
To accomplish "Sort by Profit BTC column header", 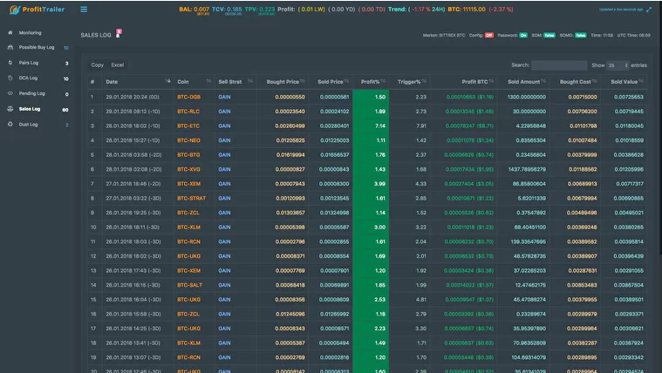I will click(x=463, y=82).
